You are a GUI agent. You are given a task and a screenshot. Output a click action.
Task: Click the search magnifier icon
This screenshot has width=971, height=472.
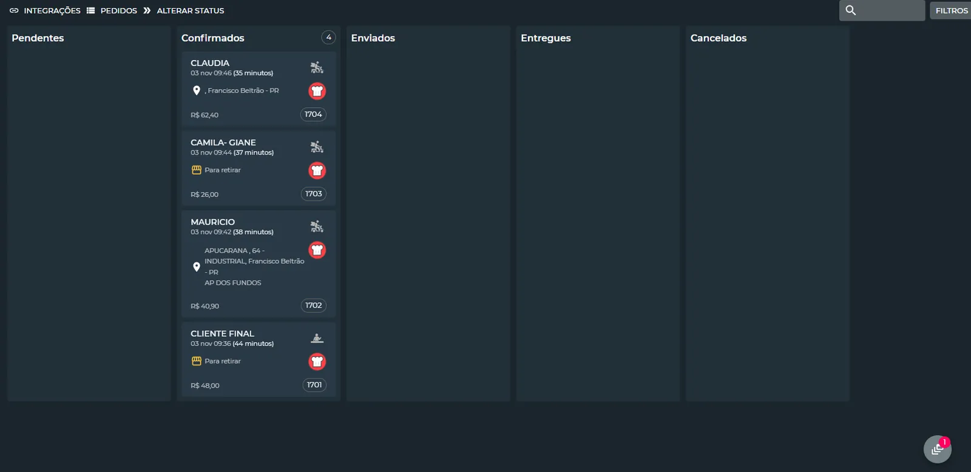851,10
